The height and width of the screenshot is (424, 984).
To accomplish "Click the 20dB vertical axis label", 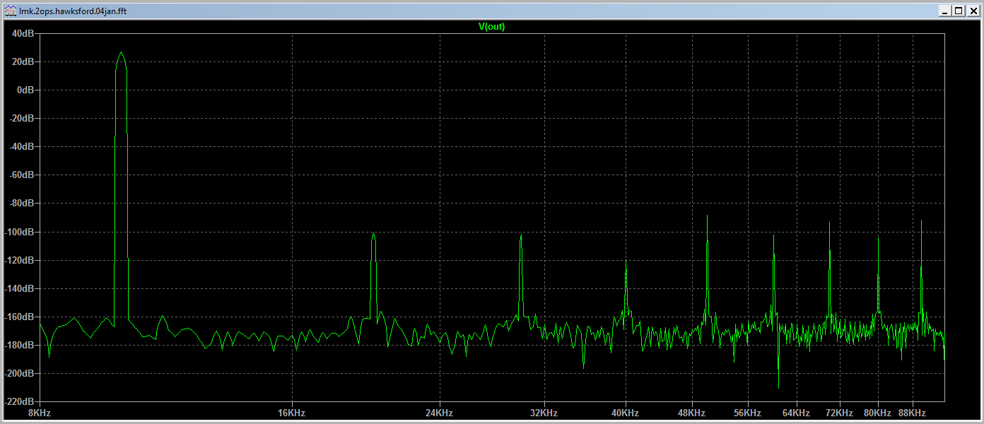I will 23,62.
